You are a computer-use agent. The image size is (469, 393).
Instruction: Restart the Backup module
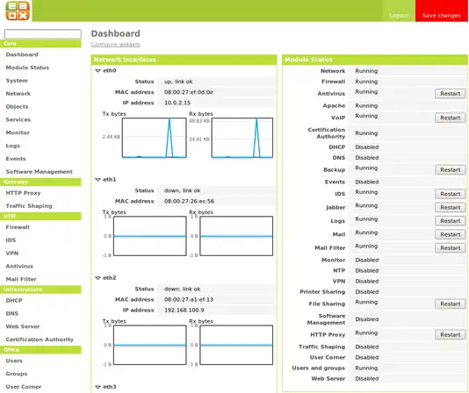click(x=450, y=170)
